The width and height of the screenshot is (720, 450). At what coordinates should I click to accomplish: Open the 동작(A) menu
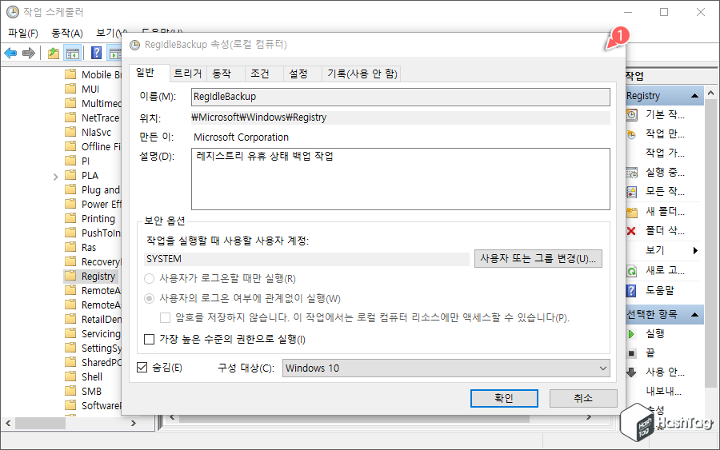pos(67,33)
